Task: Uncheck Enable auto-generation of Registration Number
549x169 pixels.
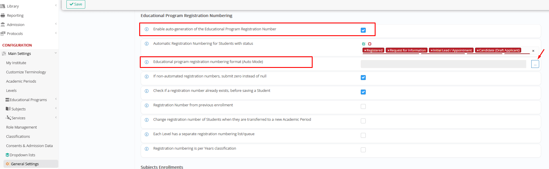Action: (x=363, y=30)
